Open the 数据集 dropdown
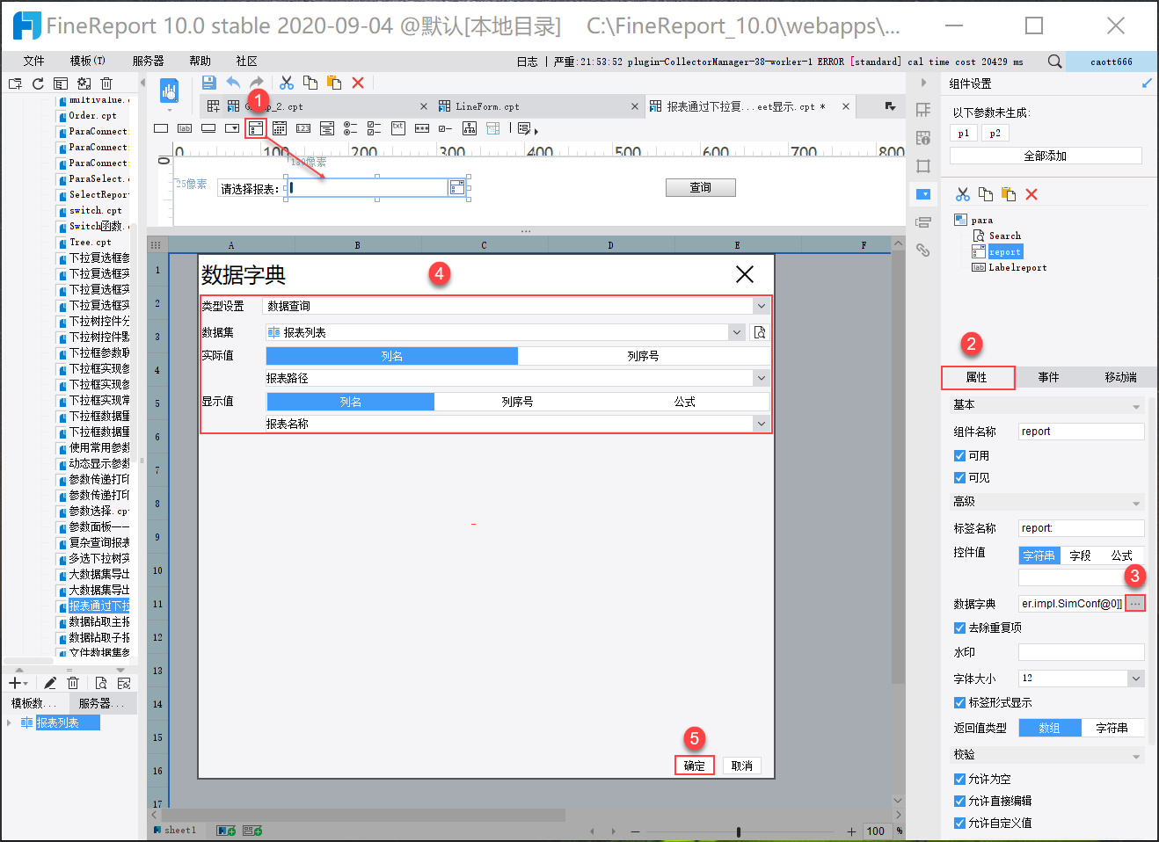Viewport: 1159px width, 842px height. [x=736, y=332]
